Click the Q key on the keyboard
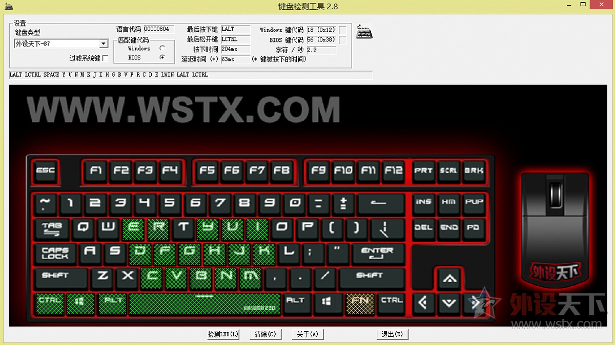 coord(83,229)
